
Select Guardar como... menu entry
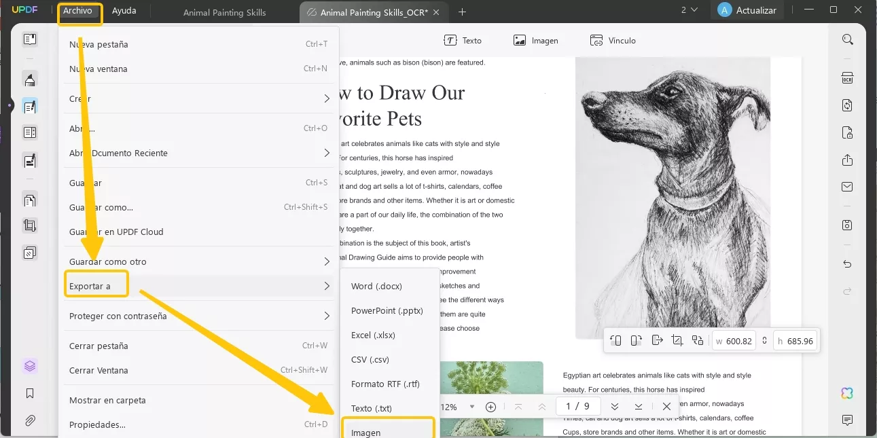(198, 207)
